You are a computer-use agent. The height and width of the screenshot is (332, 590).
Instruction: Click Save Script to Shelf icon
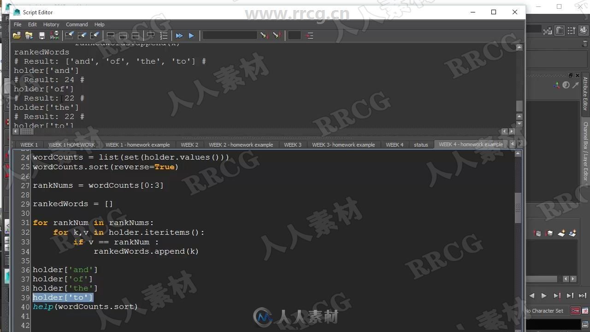pos(54,35)
